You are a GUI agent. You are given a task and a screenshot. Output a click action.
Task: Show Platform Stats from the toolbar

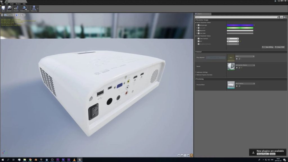pos(24,8)
